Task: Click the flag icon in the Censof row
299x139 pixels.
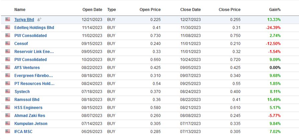Action: (x=8, y=43)
